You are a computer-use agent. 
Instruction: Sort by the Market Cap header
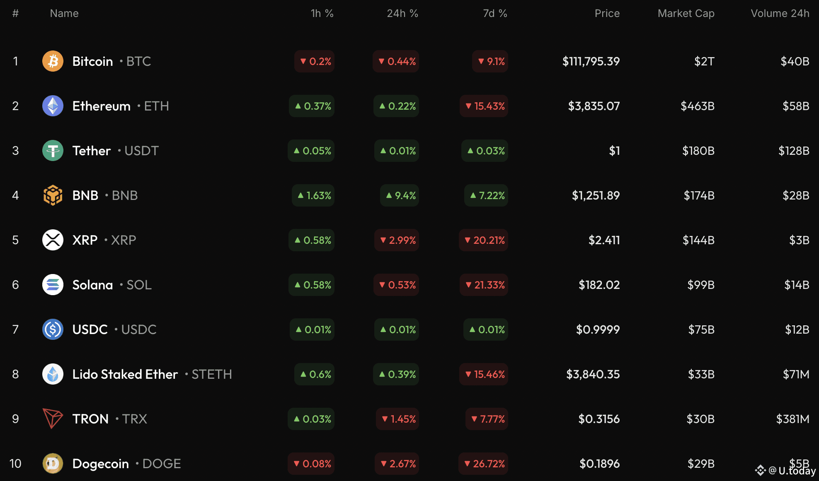pyautogui.click(x=686, y=14)
